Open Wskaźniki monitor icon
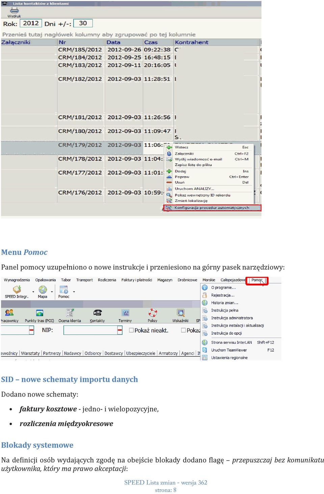324x494 pixels. click(181, 313)
